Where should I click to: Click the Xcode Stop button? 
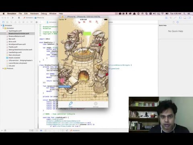(x=19, y=18)
